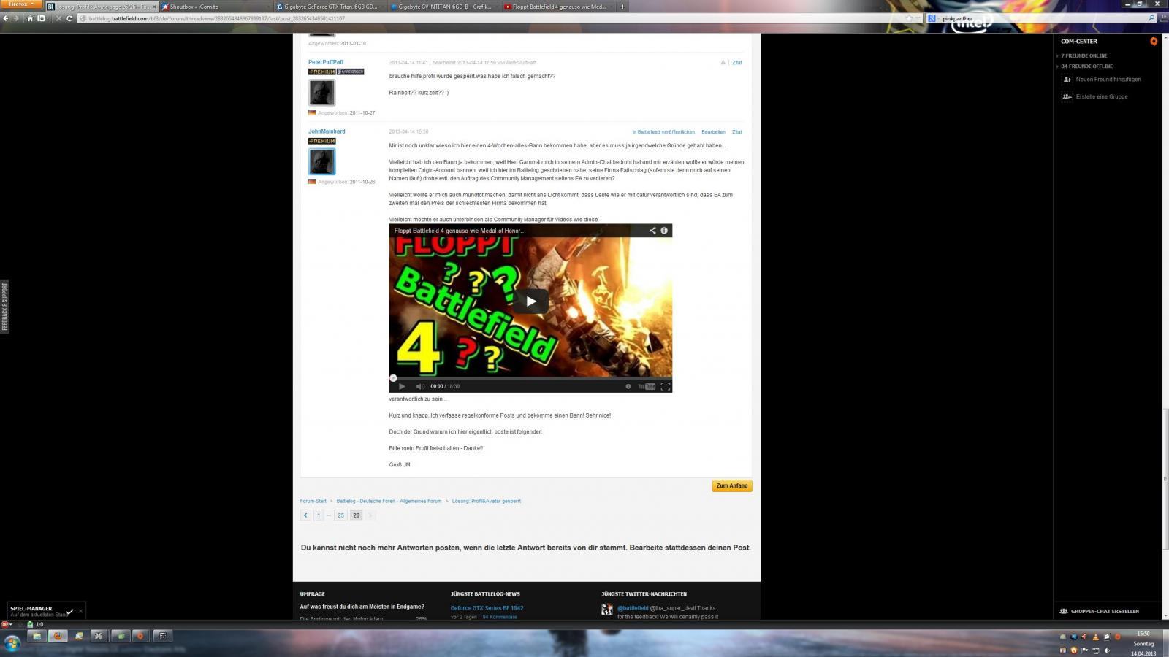Go to forum page 1
This screenshot has width=1169, height=657.
click(x=319, y=515)
